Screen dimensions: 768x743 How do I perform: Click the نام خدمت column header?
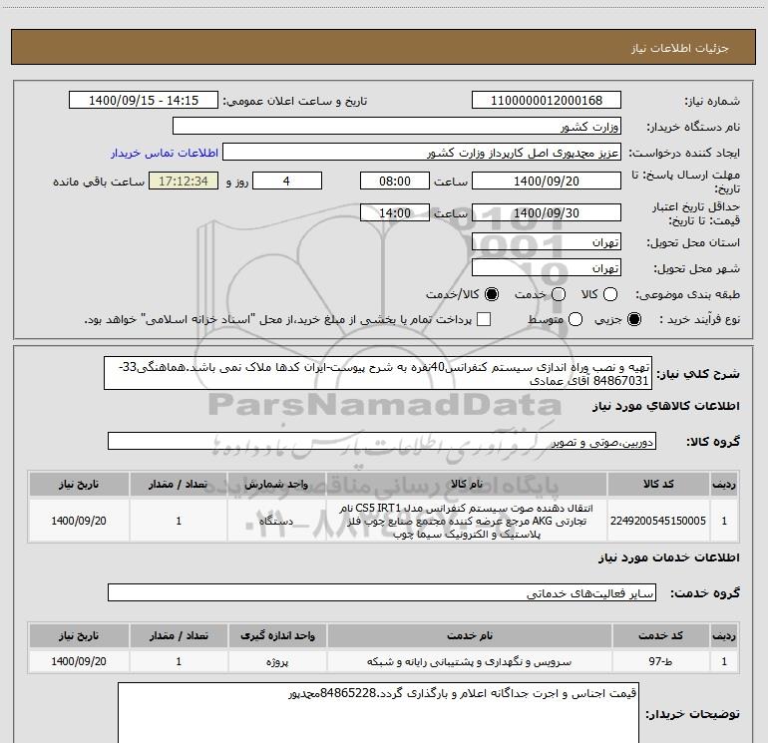469,635
